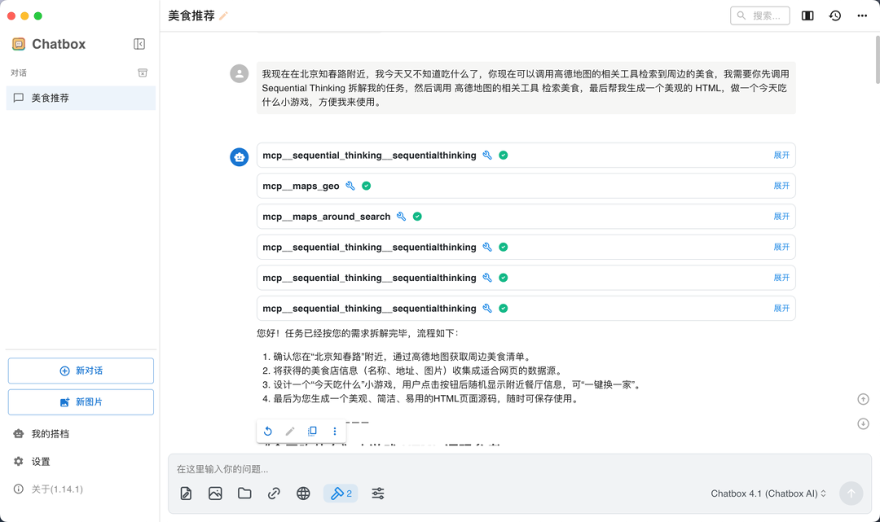The image size is (880, 522).
Task: Open chat history via the clock icon
Action: coord(834,15)
